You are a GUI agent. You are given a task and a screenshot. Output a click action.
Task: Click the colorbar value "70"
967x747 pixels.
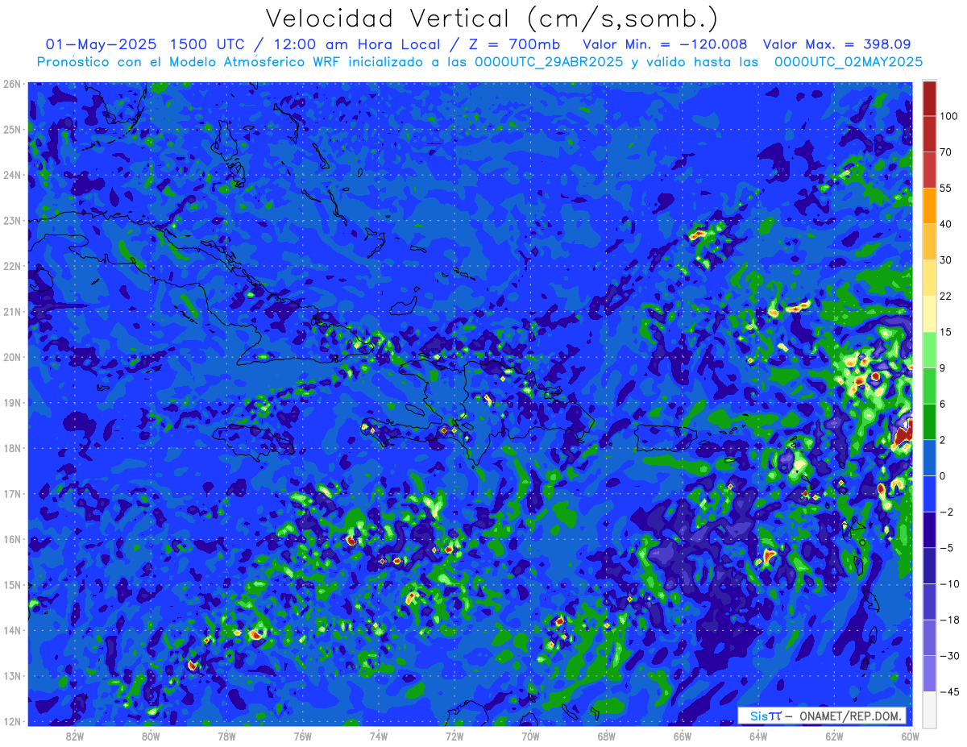pyautogui.click(x=946, y=151)
